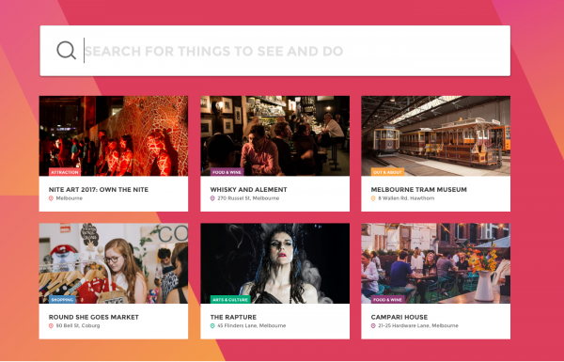Open the Nite Art 2017: Own the Nite title
Screen dimensions: 564x362
99,189
